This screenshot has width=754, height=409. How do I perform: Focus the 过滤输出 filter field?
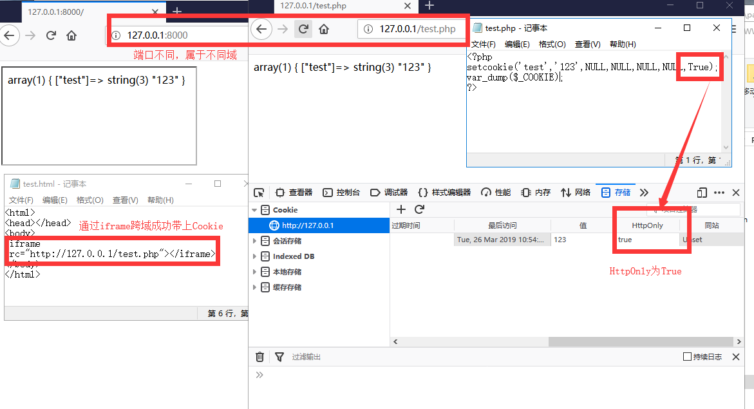click(483, 357)
